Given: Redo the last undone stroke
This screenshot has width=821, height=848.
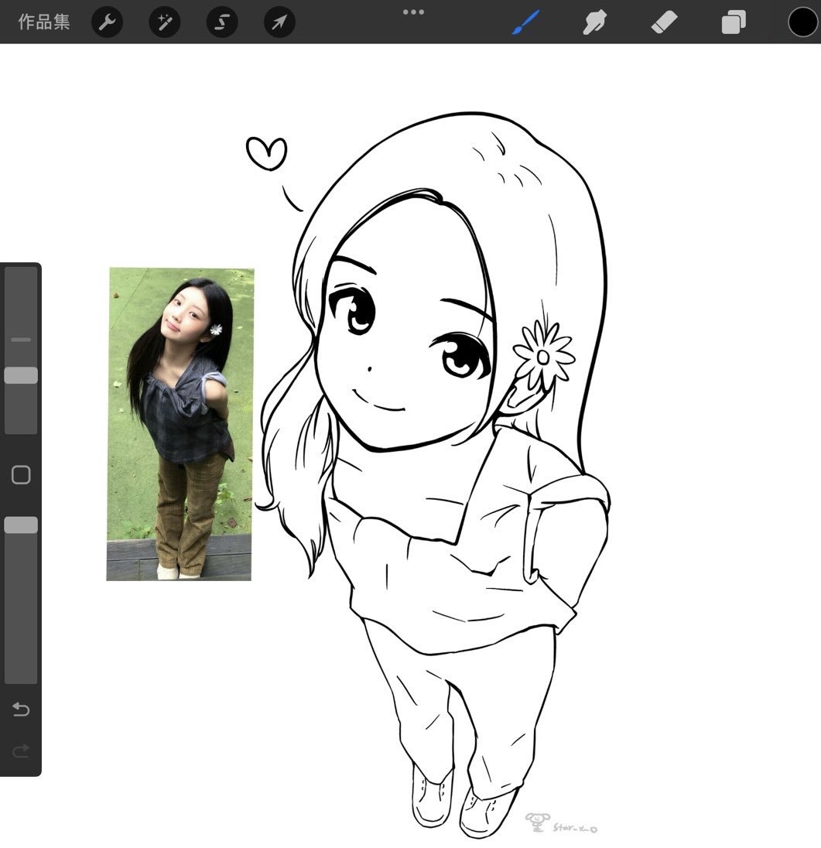Looking at the screenshot, I should point(21,751).
